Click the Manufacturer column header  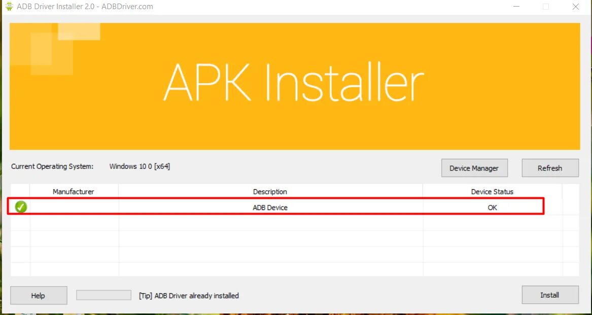(x=74, y=192)
